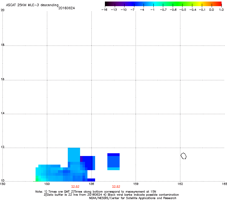Click the colorbar label -10
Screen dimensions: 227x200
tap(124, 10)
